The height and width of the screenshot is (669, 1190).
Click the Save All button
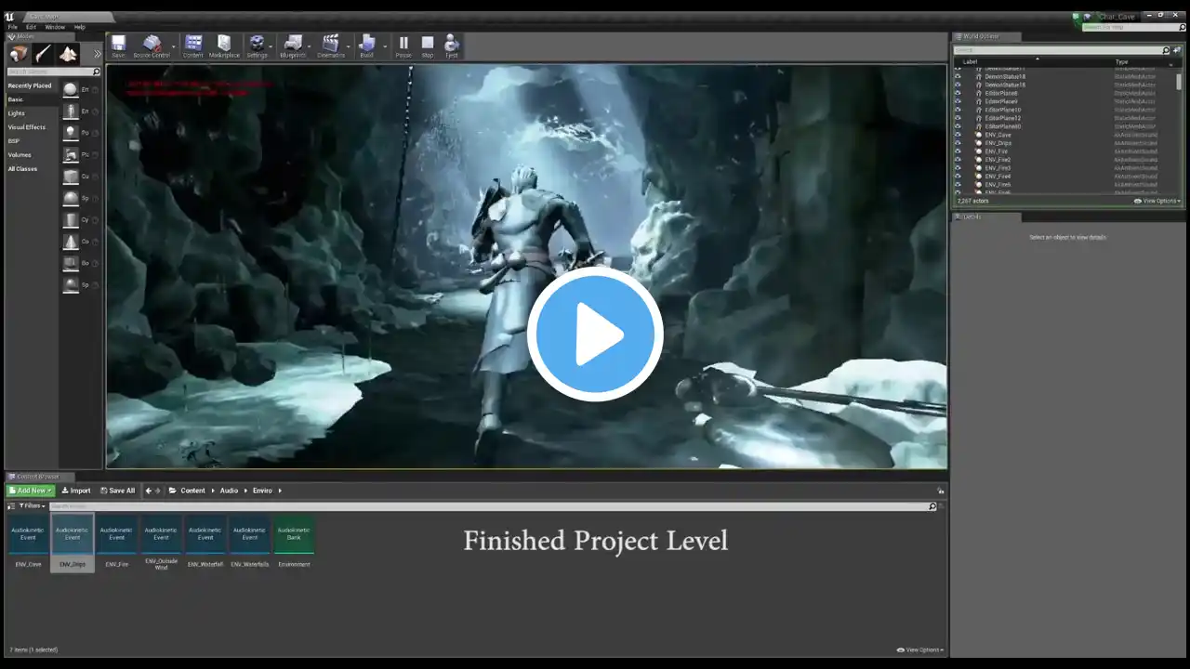[x=117, y=491]
